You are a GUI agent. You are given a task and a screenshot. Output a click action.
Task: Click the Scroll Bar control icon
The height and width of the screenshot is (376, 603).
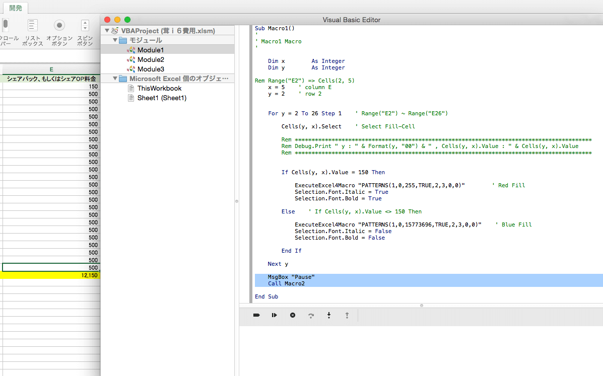[6, 25]
